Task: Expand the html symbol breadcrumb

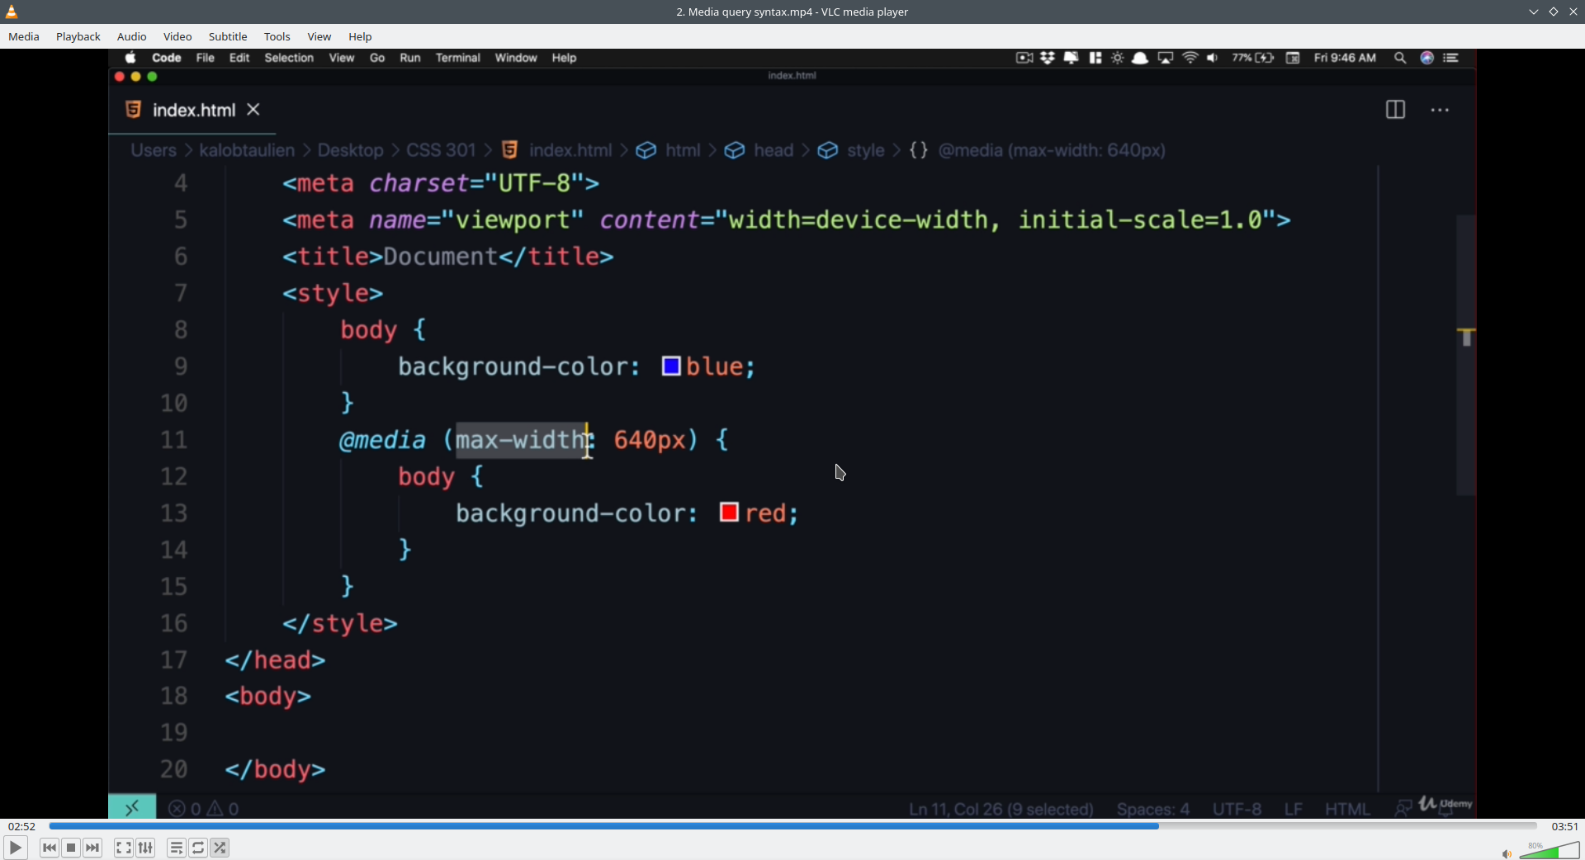Action: pyautogui.click(x=683, y=150)
